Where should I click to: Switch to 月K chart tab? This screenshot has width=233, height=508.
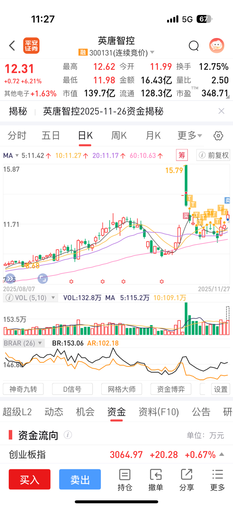click(x=153, y=135)
